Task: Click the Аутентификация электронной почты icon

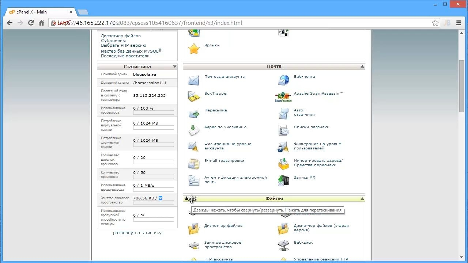Action: coord(194,180)
